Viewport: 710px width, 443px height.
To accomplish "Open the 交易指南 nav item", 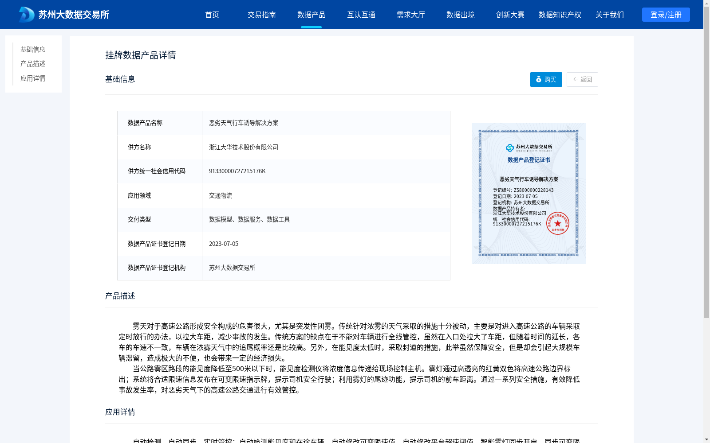I will click(262, 15).
